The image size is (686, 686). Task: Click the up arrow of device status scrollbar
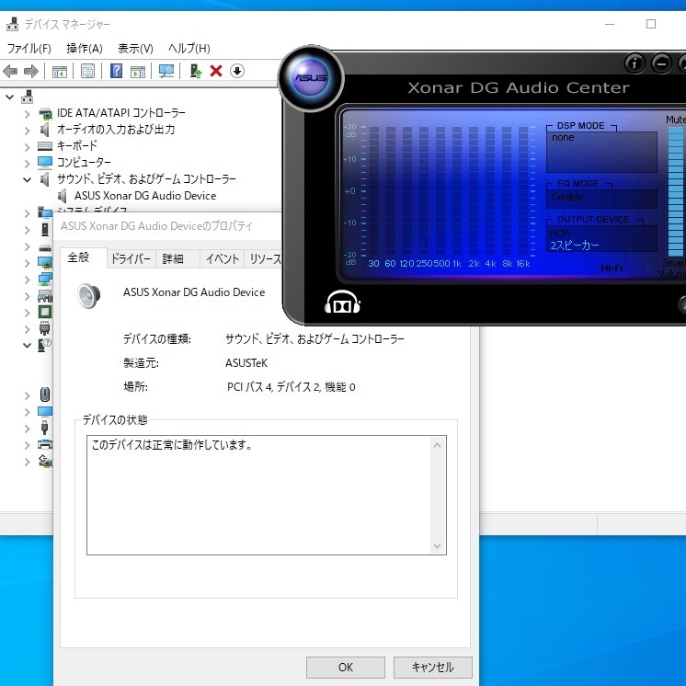[x=437, y=445]
